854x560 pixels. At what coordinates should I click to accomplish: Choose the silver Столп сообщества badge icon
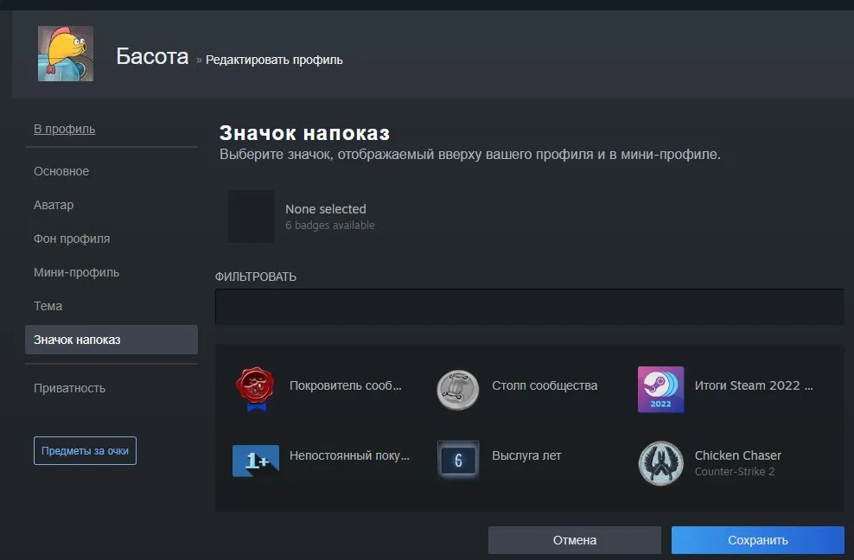point(458,390)
